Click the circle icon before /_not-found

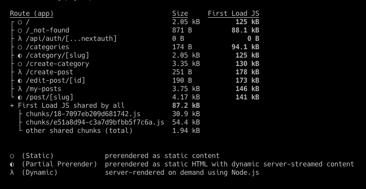pyautogui.click(x=20, y=31)
